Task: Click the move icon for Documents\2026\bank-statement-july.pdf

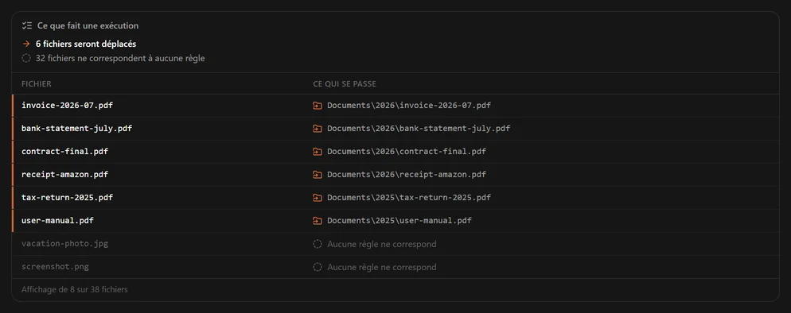Action: pos(318,129)
